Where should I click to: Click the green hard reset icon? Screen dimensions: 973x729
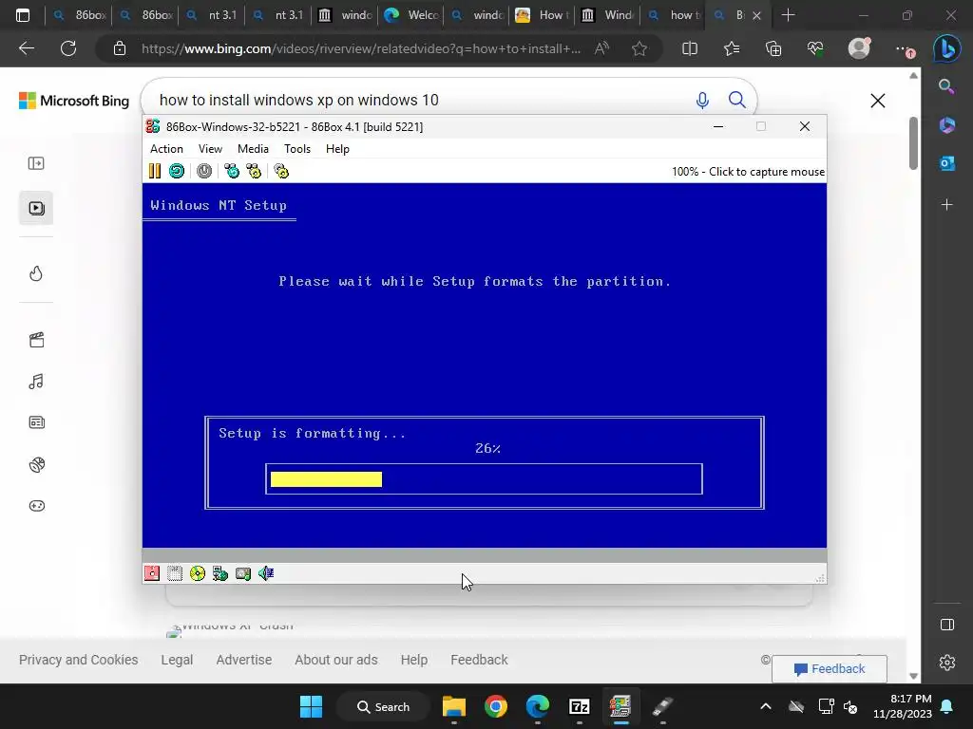point(177,171)
